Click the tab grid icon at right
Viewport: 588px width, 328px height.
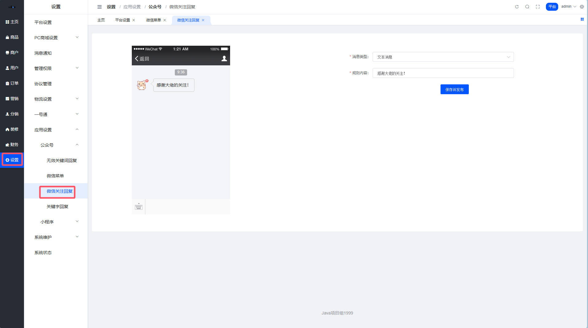point(582,19)
